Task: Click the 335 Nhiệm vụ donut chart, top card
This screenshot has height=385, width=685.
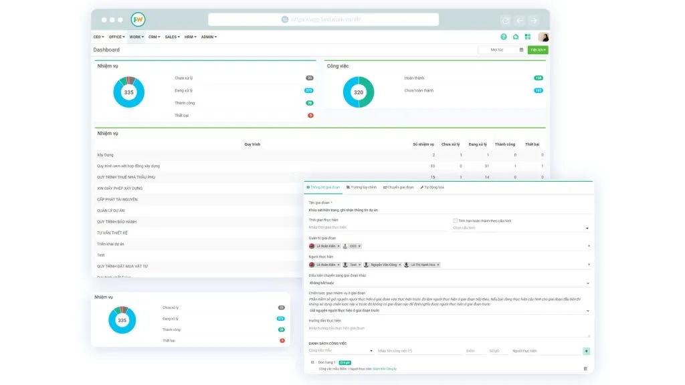Action: pos(129,92)
